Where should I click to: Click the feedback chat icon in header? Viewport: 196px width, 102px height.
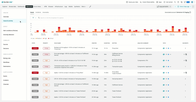(x=181, y=2)
